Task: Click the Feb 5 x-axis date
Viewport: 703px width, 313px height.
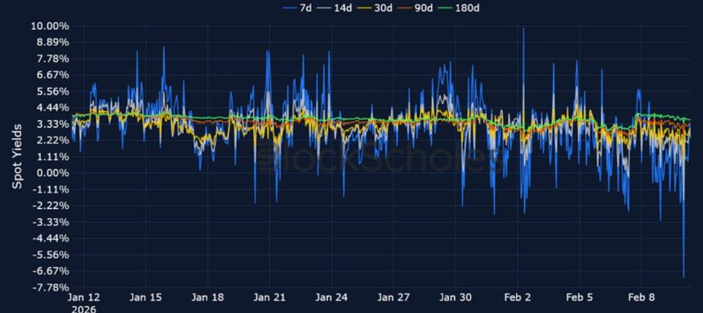Action: click(x=579, y=298)
